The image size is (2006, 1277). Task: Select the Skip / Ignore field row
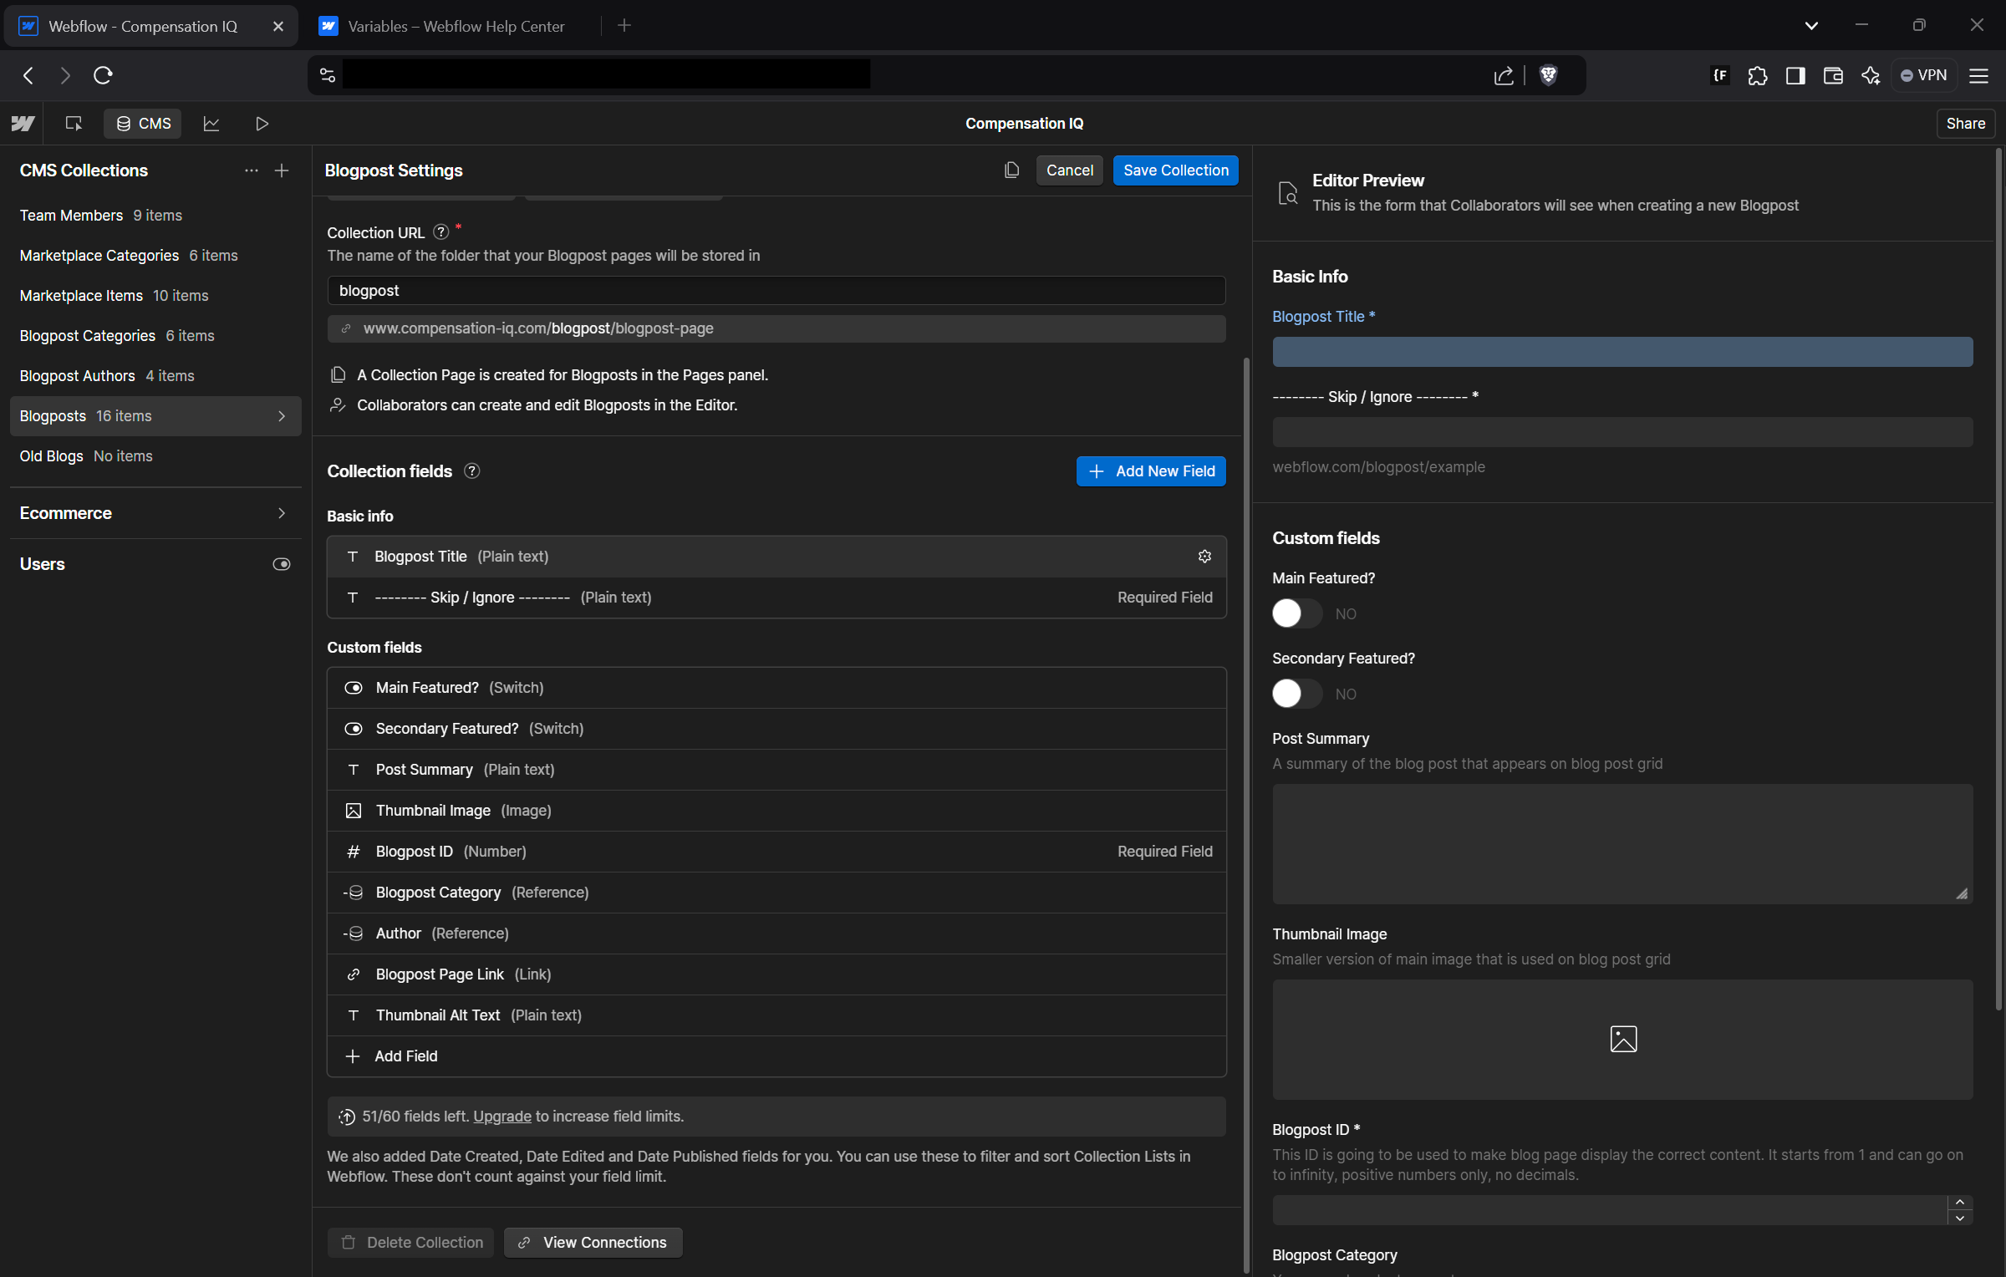click(776, 598)
